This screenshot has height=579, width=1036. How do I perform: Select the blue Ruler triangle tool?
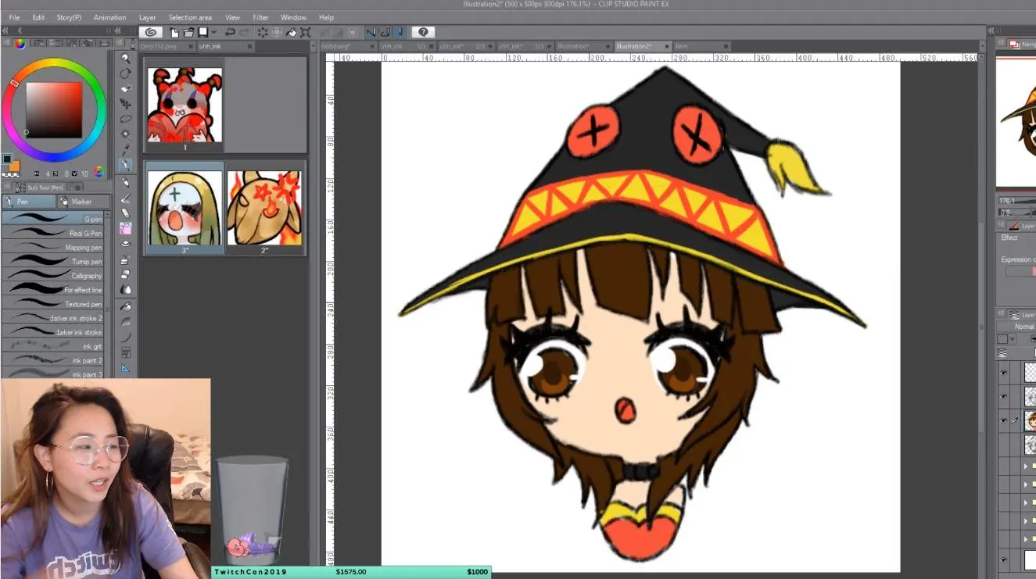pos(125,368)
